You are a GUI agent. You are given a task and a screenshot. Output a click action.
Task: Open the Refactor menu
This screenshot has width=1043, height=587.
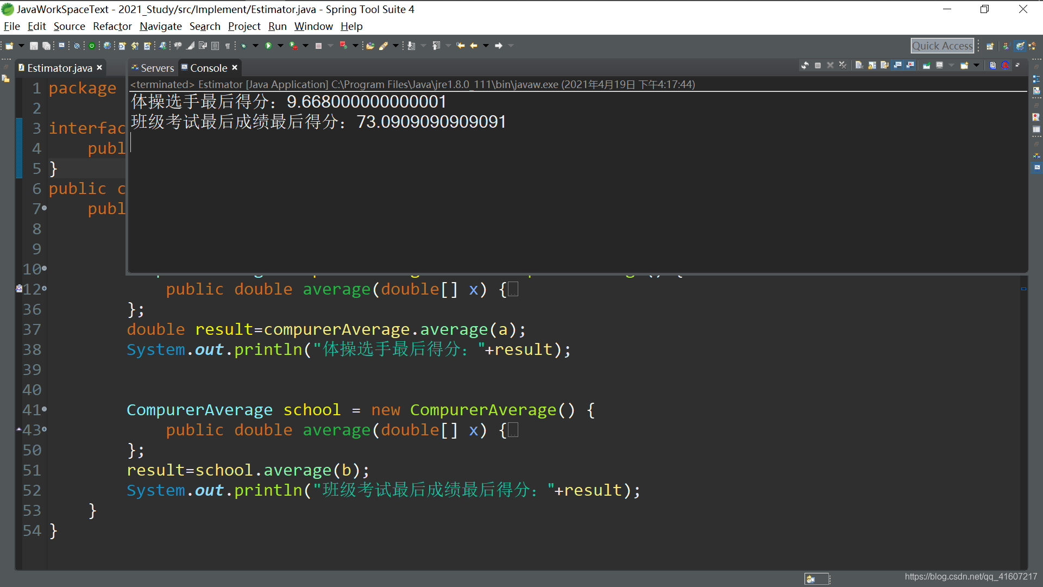tap(112, 26)
